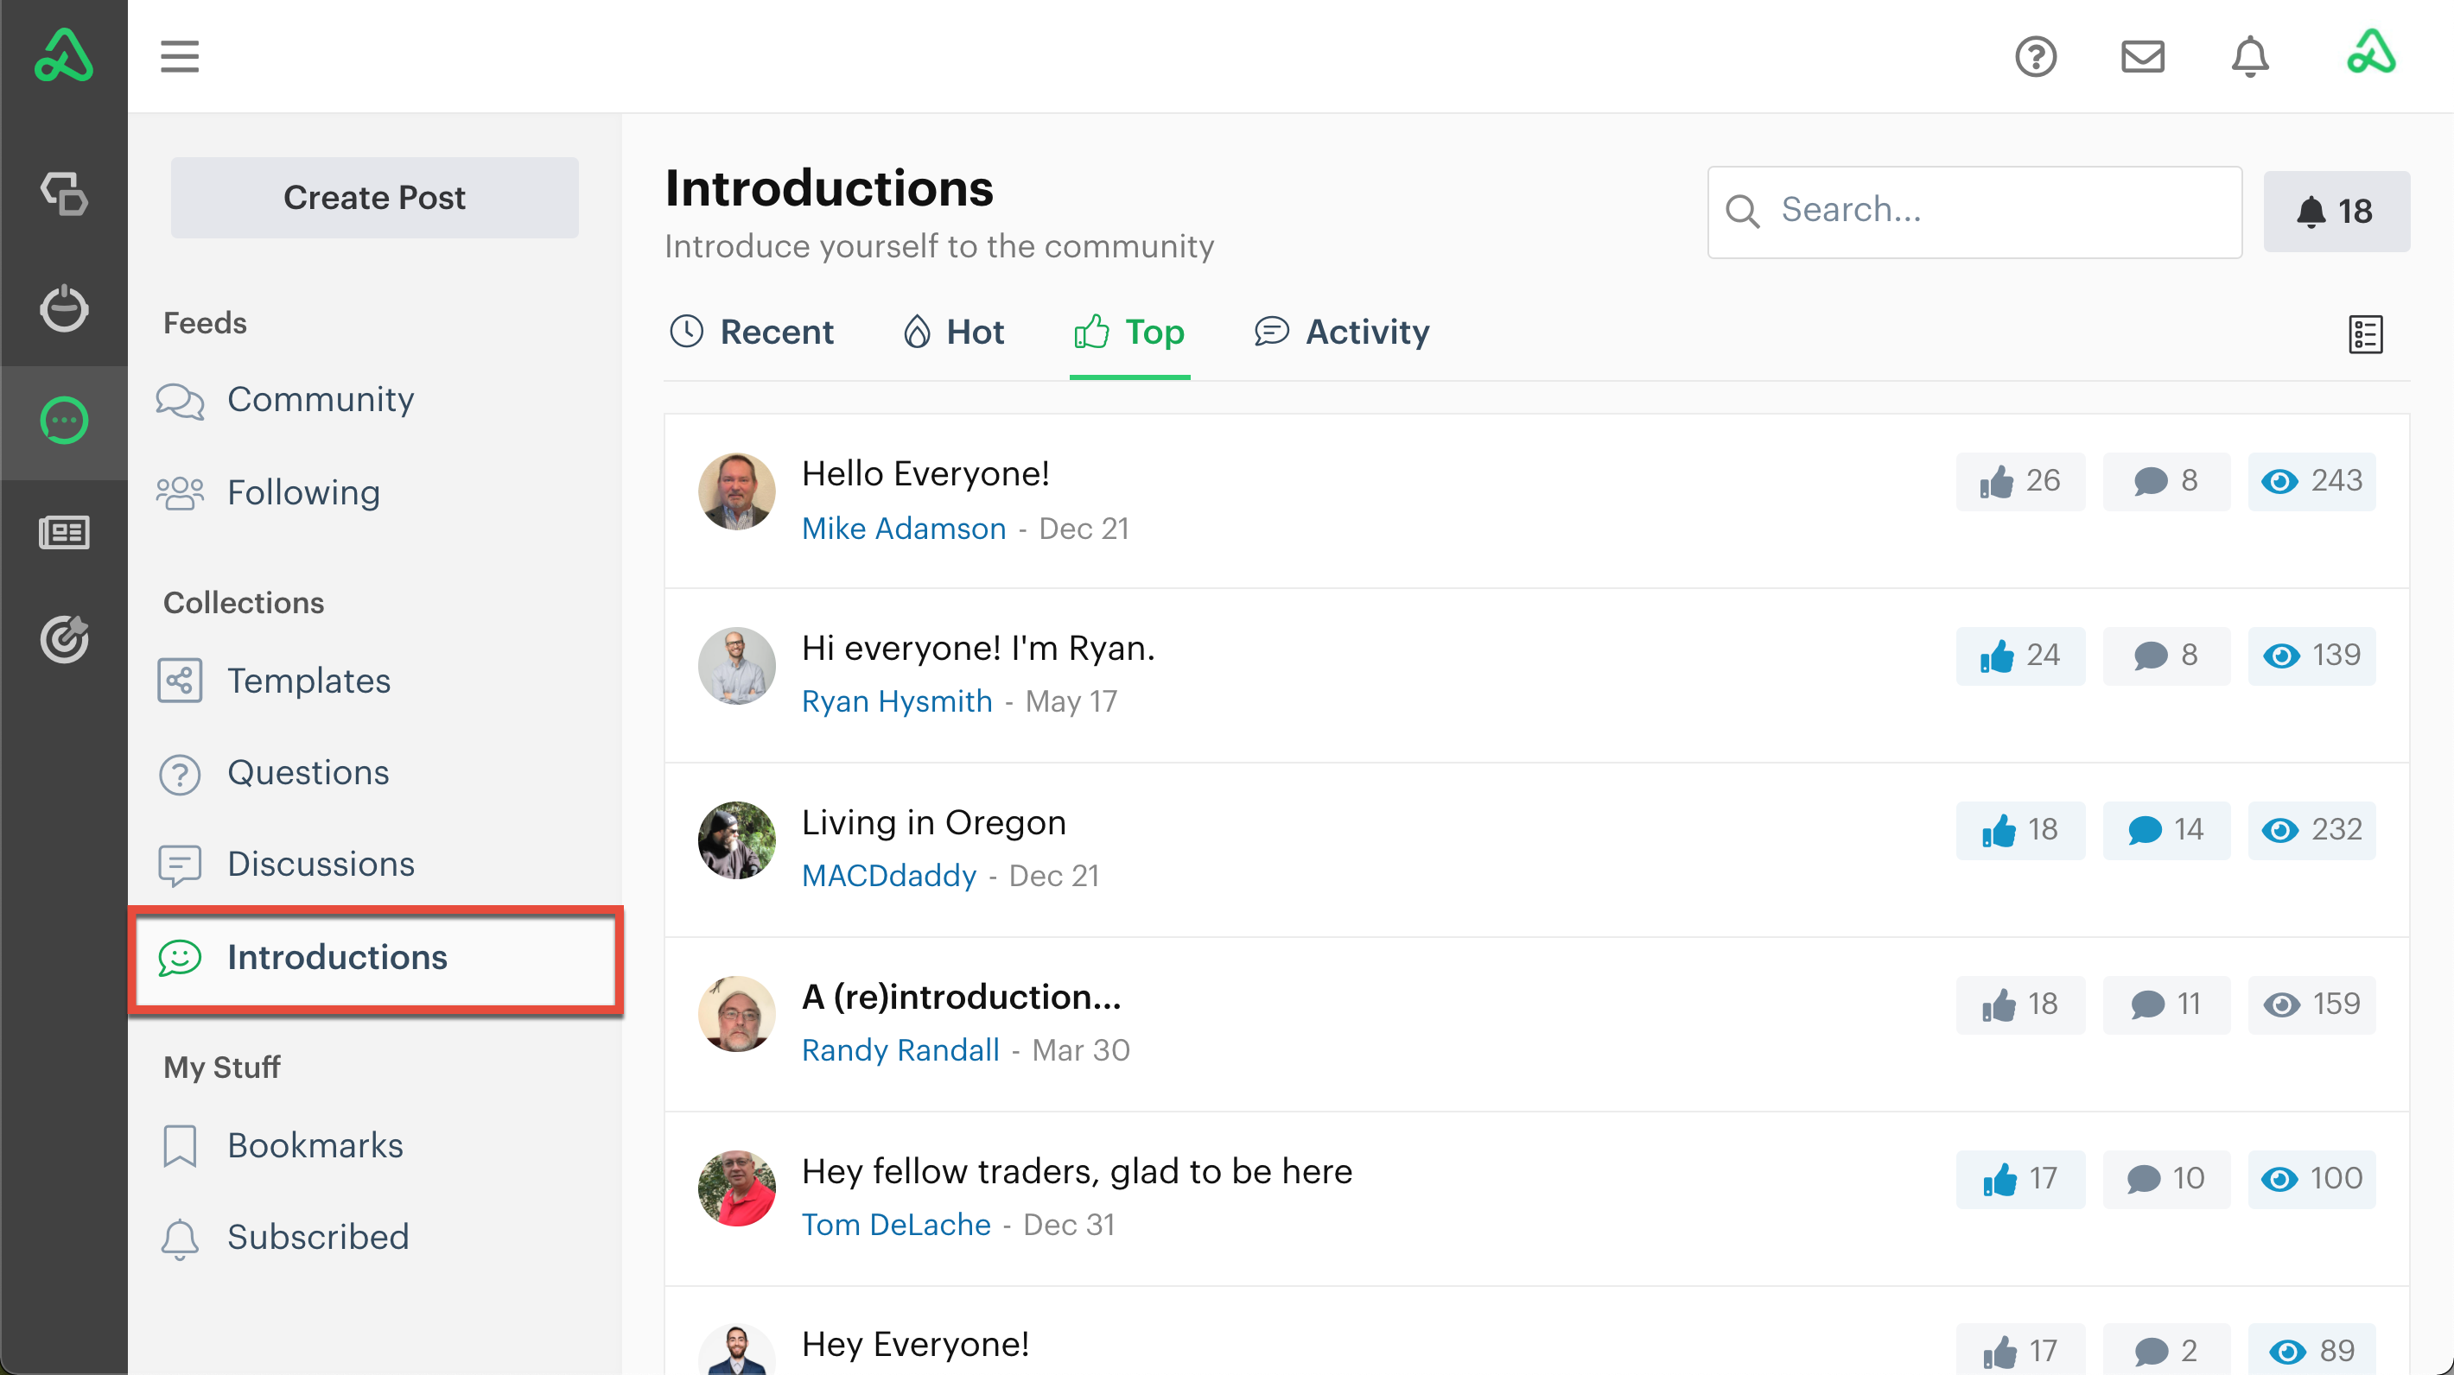
Task: Select the Top tab
Action: (x=1128, y=333)
